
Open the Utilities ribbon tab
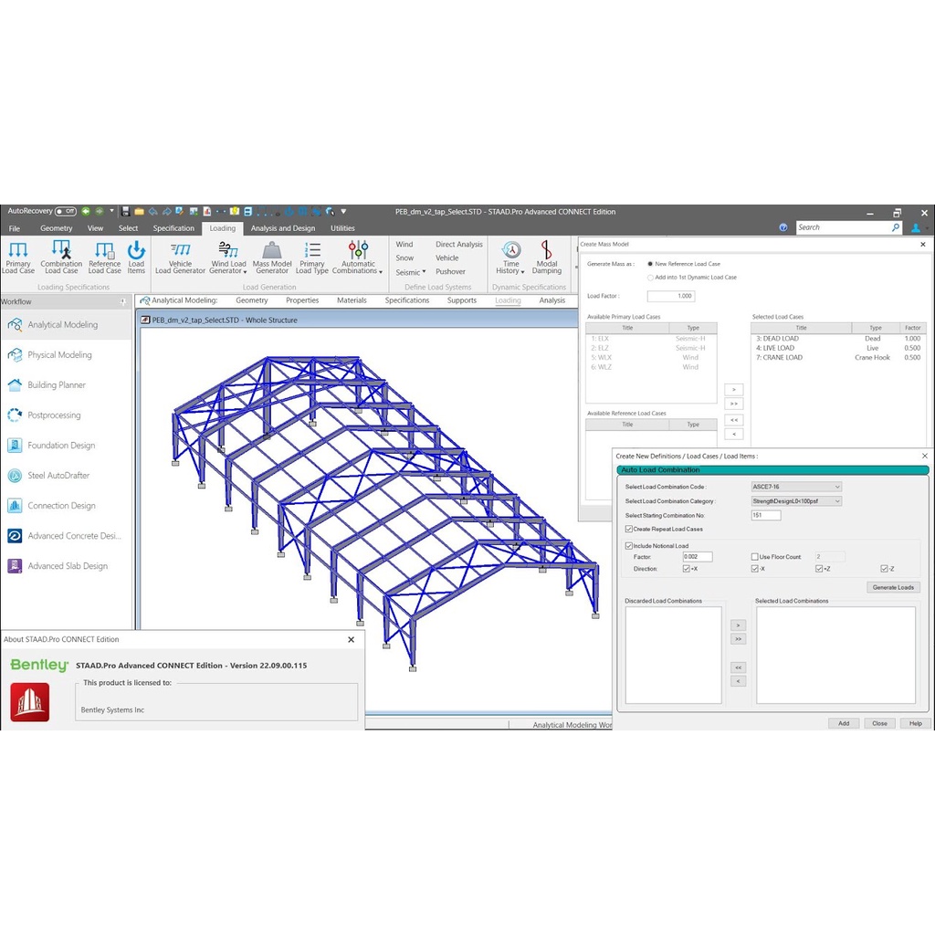(x=342, y=228)
